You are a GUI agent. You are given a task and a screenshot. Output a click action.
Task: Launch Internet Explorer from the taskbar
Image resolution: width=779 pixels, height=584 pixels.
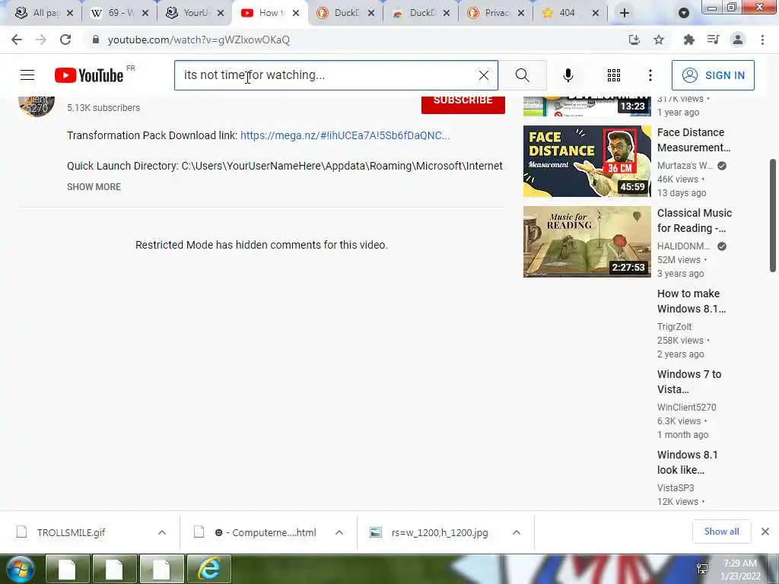[208, 569]
